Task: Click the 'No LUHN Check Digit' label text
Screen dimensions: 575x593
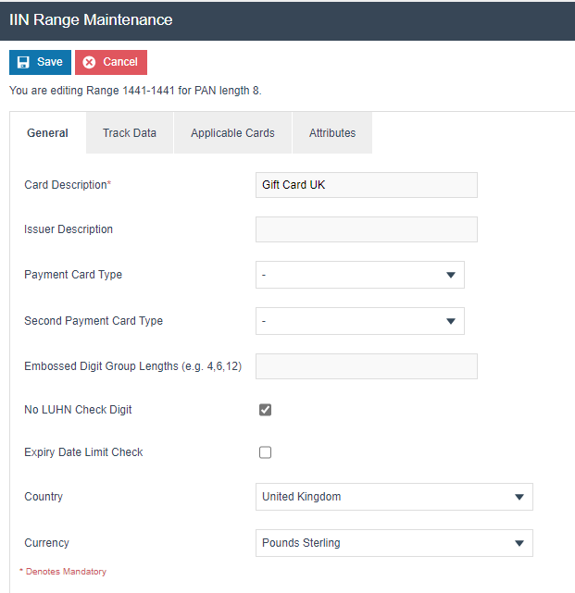Action: pyautogui.click(x=84, y=410)
